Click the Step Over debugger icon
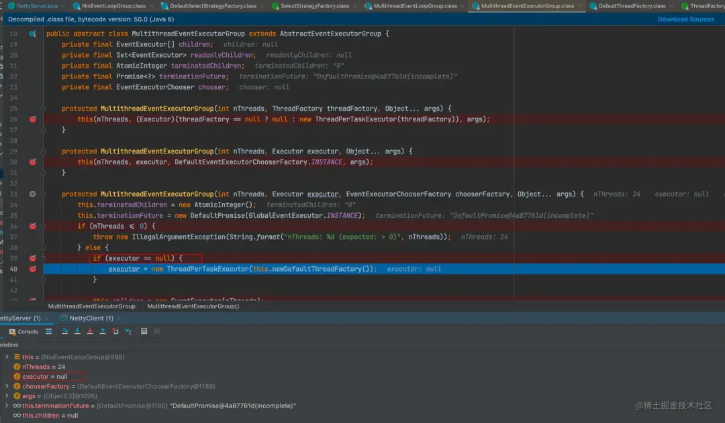 coord(64,331)
